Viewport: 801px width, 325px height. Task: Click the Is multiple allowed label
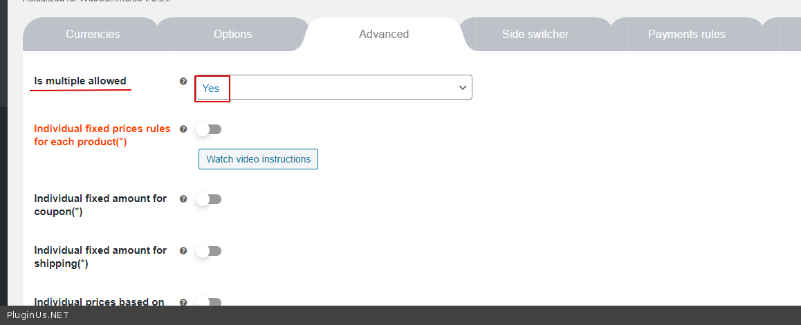[x=80, y=81]
